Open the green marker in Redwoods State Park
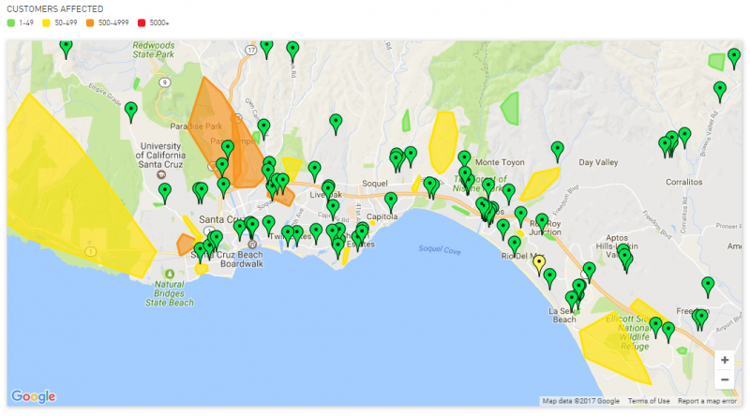750x416 pixels. coord(66,47)
